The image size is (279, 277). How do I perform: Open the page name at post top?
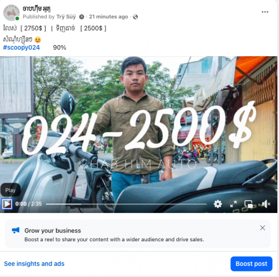pyautogui.click(x=37, y=9)
